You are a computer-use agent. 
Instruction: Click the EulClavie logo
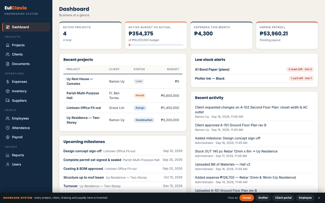click(16, 8)
